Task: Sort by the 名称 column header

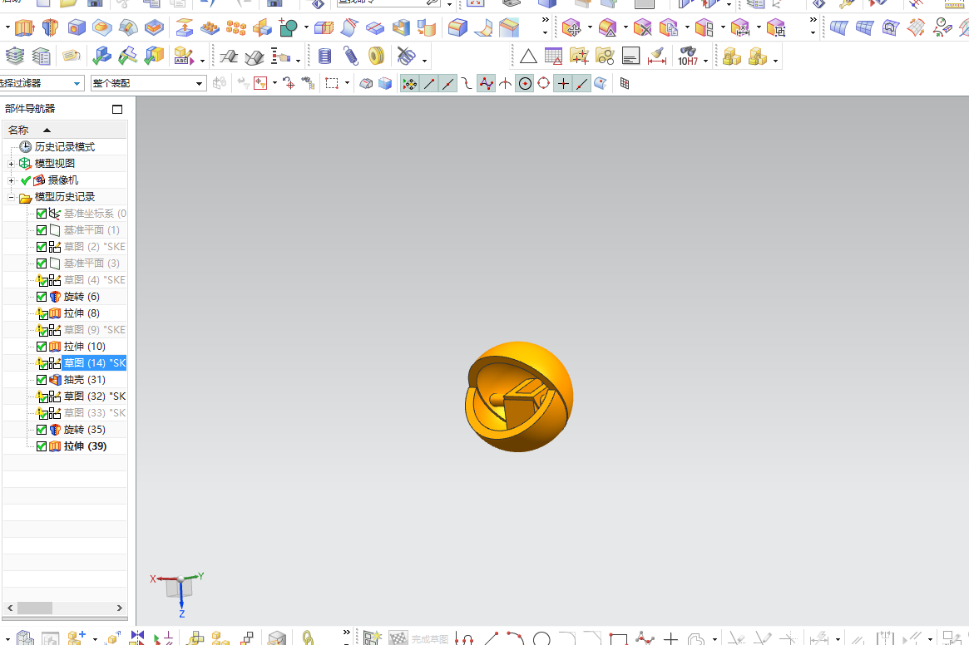Action: pyautogui.click(x=65, y=130)
